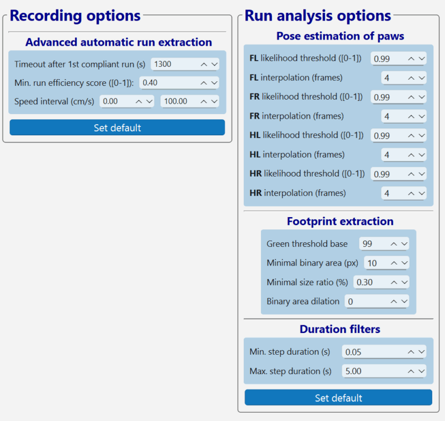Decrease the Minimal binary area value
445x421 pixels.
403,263
